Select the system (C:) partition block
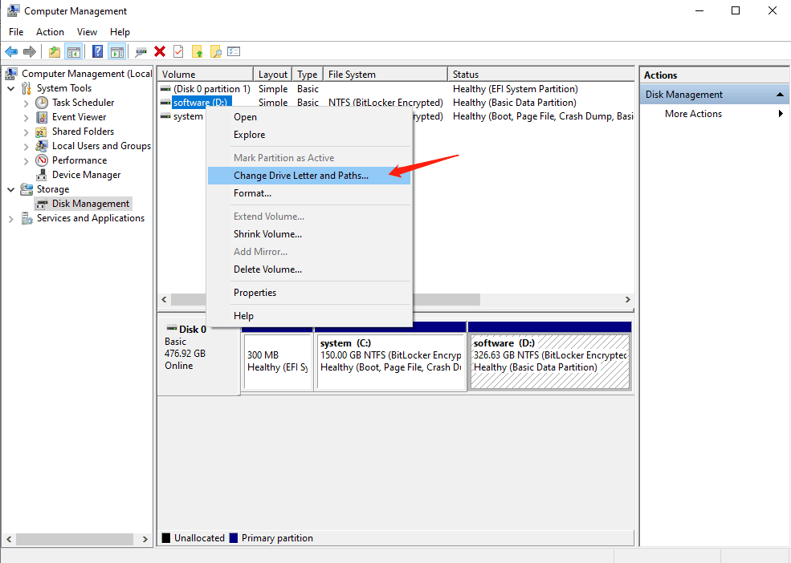Image resolution: width=791 pixels, height=563 pixels. [390, 361]
